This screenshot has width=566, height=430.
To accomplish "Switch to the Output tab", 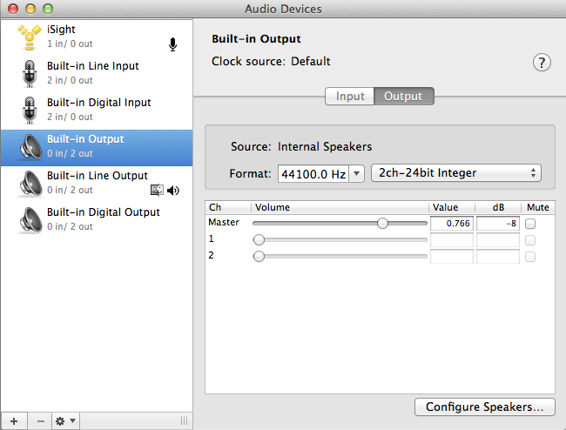I will point(403,97).
